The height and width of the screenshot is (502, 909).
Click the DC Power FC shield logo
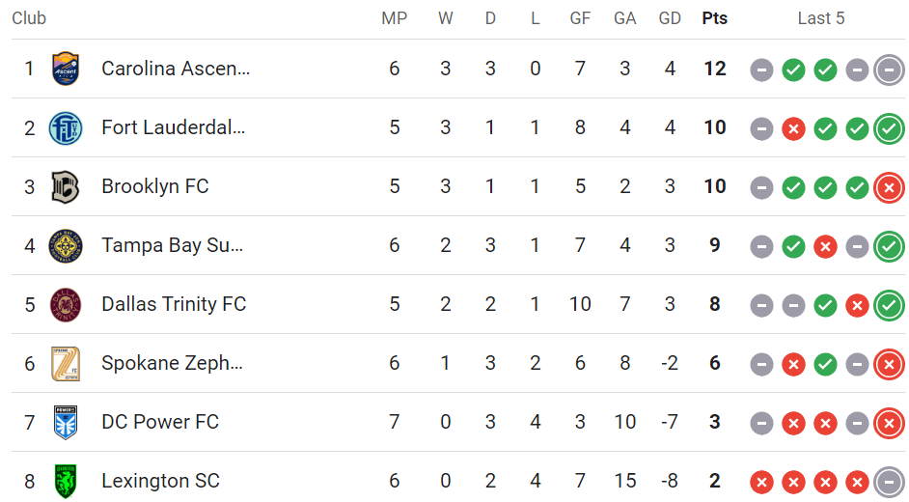[66, 423]
